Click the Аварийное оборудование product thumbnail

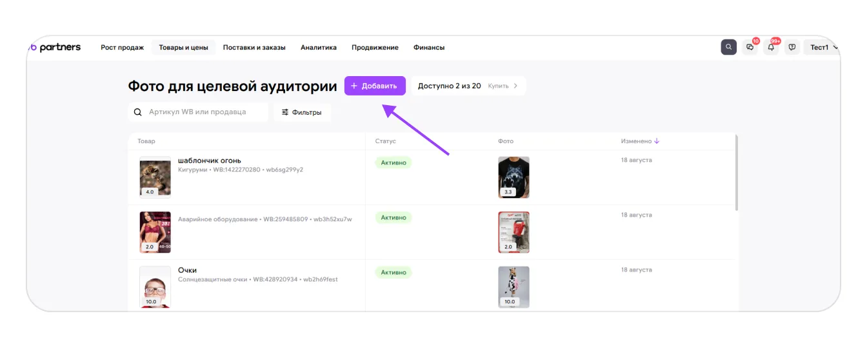click(155, 232)
